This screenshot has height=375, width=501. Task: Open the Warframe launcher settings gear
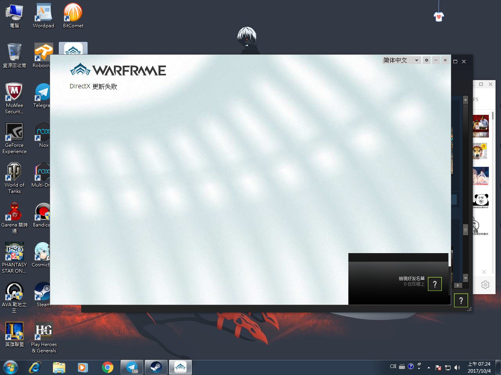(x=427, y=60)
